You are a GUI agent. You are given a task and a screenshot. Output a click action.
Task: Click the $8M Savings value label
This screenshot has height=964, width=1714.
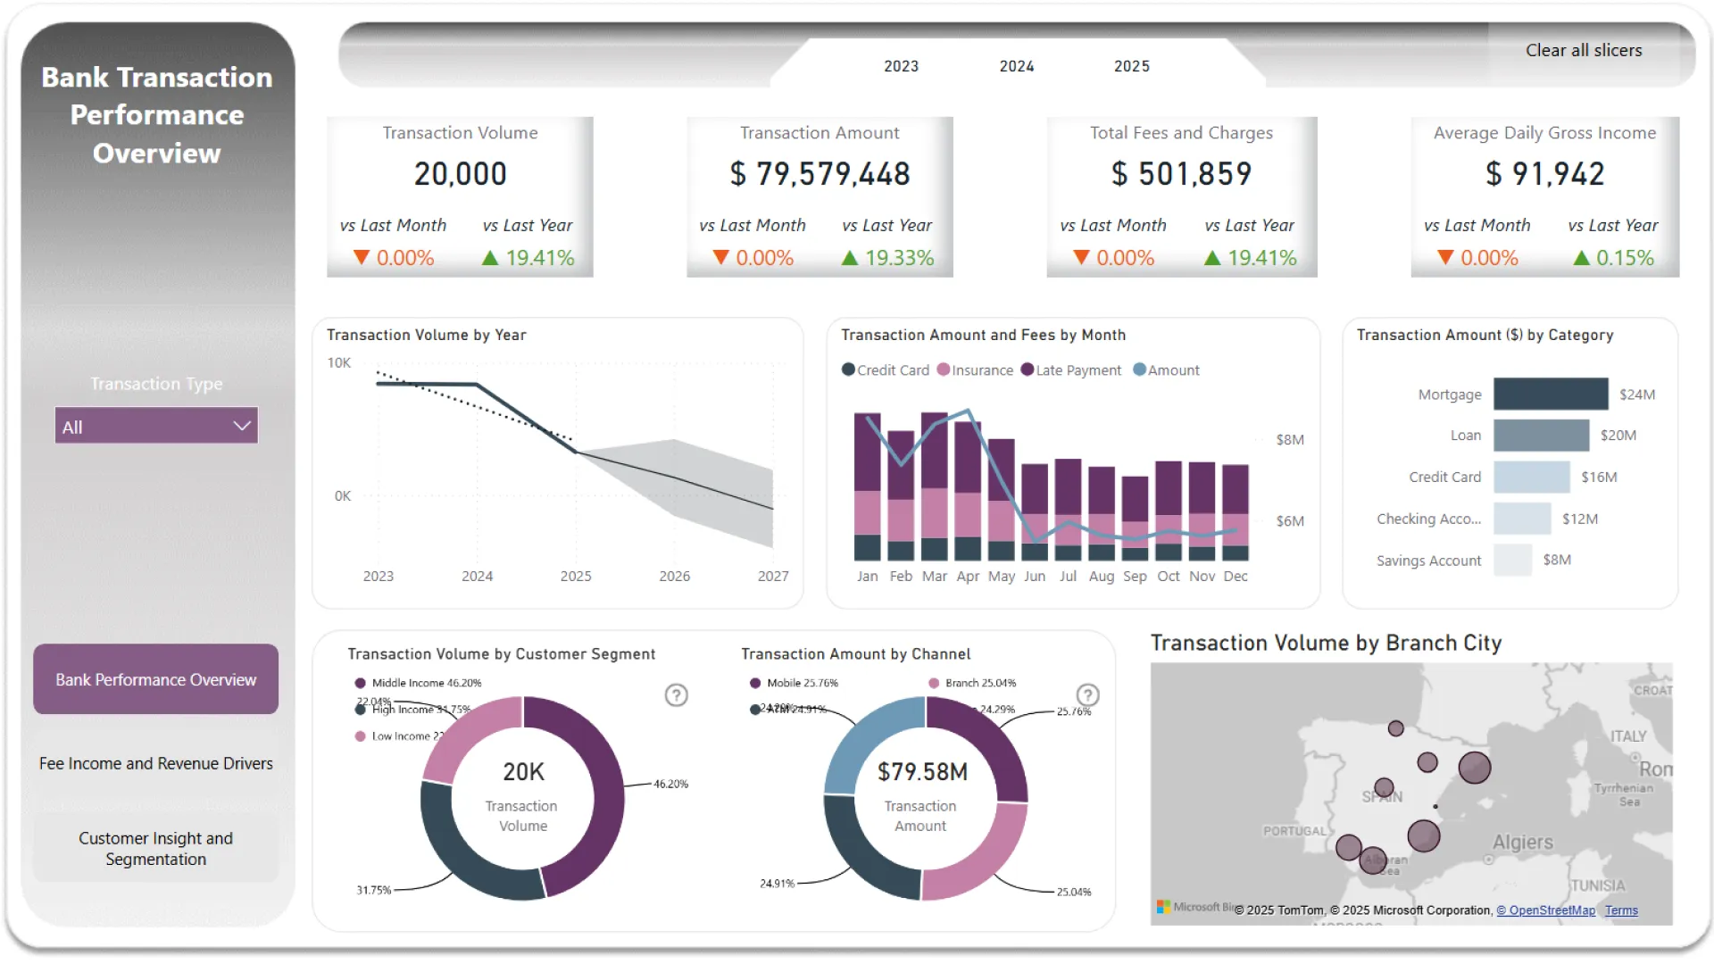coord(1557,561)
